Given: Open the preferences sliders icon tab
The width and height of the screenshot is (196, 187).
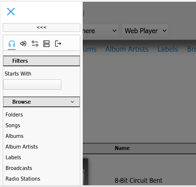Looking at the screenshot, I should (35, 44).
